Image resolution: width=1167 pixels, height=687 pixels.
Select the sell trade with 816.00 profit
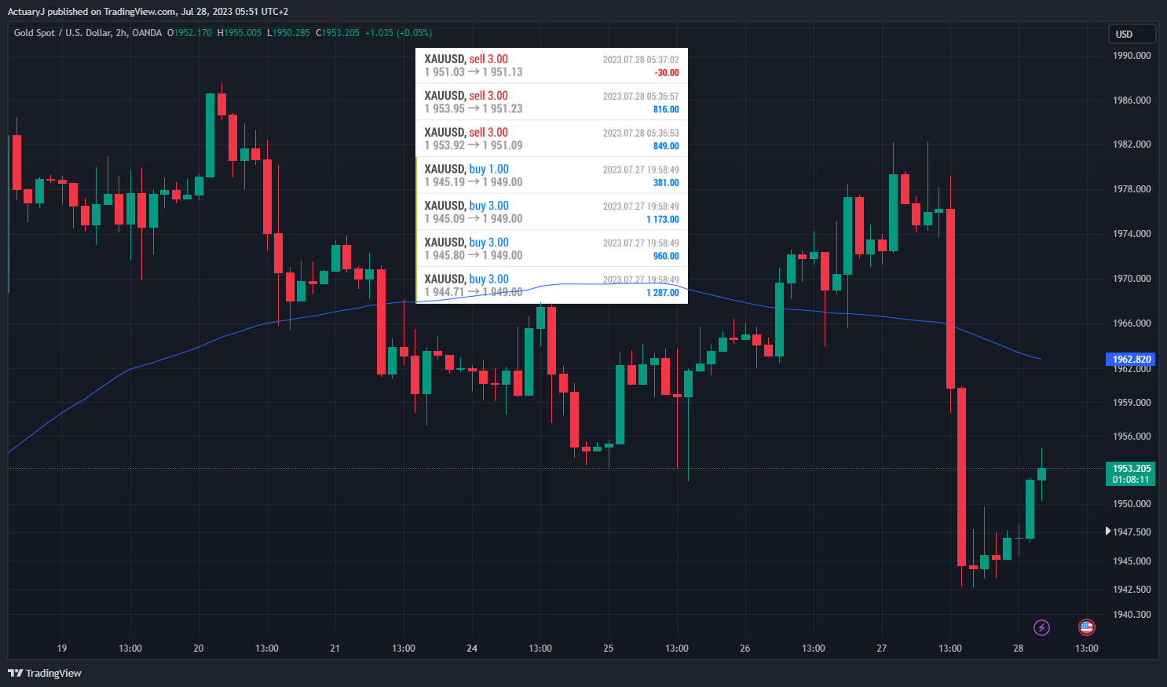coord(551,102)
